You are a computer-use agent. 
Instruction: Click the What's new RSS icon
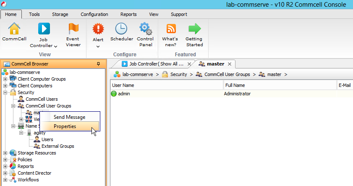pyautogui.click(x=170, y=29)
